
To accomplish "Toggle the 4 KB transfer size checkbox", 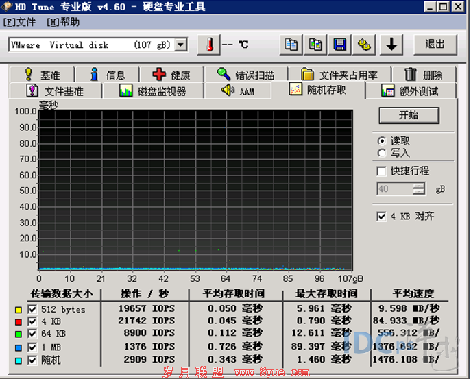I will pyautogui.click(x=32, y=321).
